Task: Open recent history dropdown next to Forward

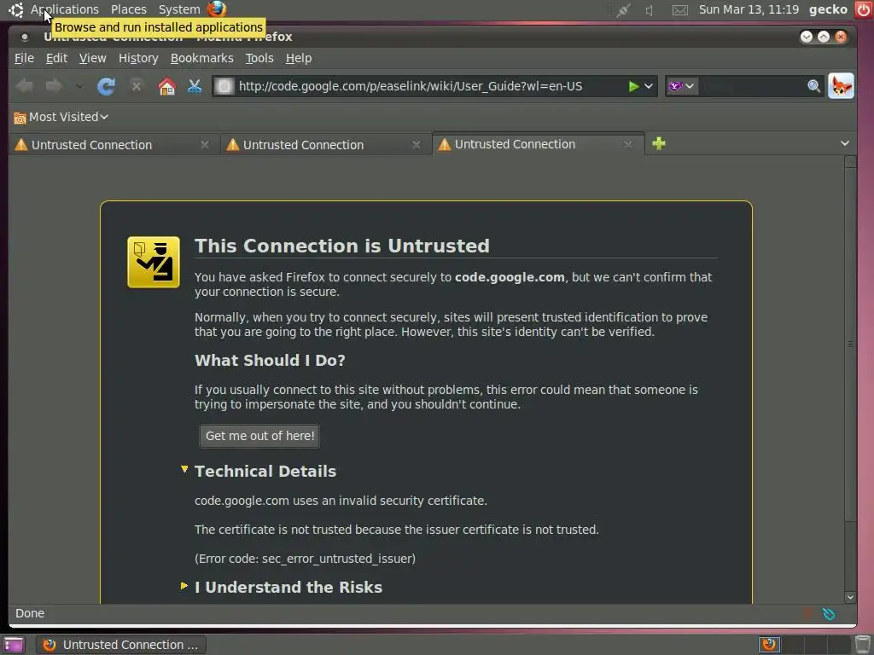Action: coord(79,86)
